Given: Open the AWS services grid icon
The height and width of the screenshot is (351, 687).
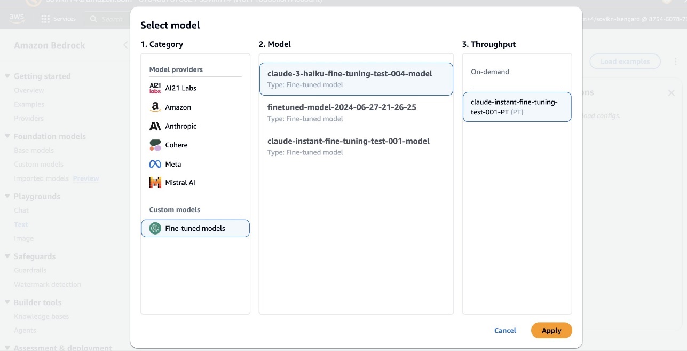Looking at the screenshot, I should coord(45,19).
